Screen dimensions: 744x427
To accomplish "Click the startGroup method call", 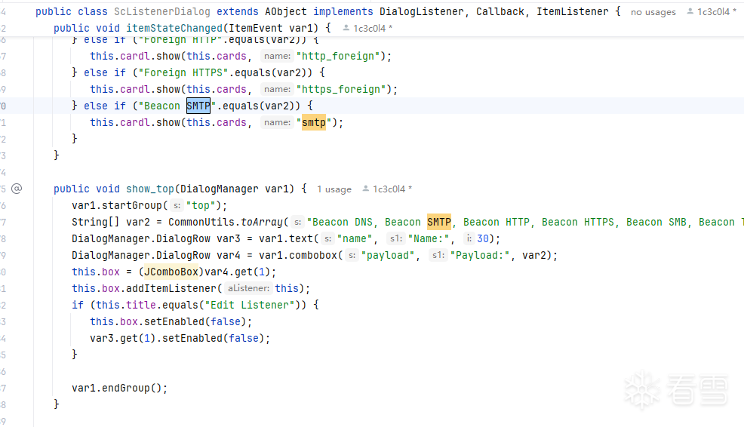I will tap(132, 205).
